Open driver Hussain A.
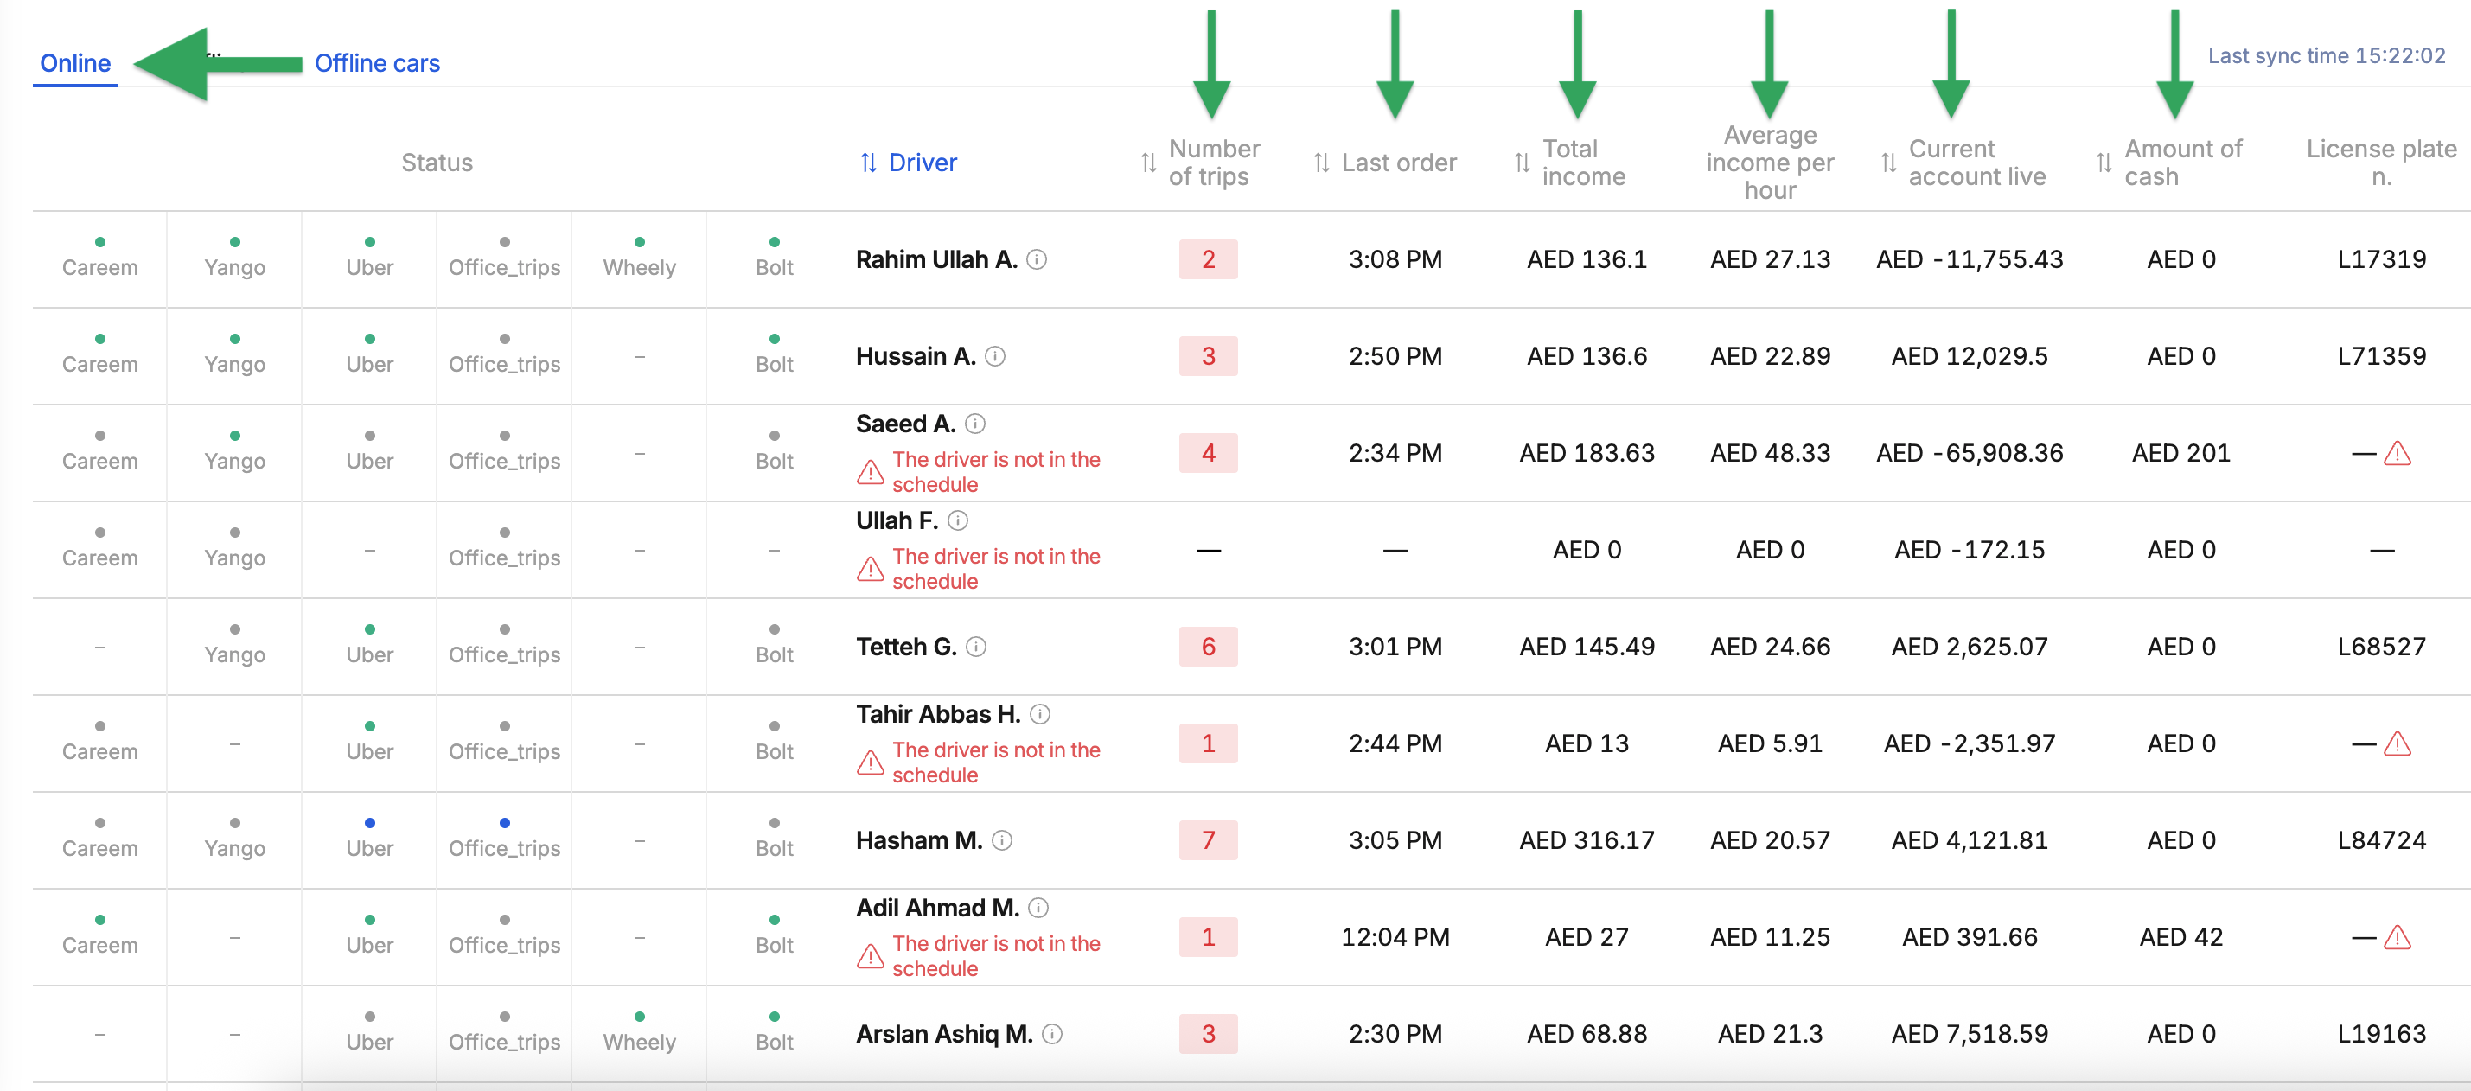The width and height of the screenshot is (2471, 1091). click(x=916, y=356)
